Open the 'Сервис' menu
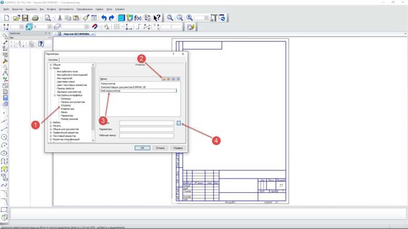The image size is (408, 229). click(x=99, y=9)
